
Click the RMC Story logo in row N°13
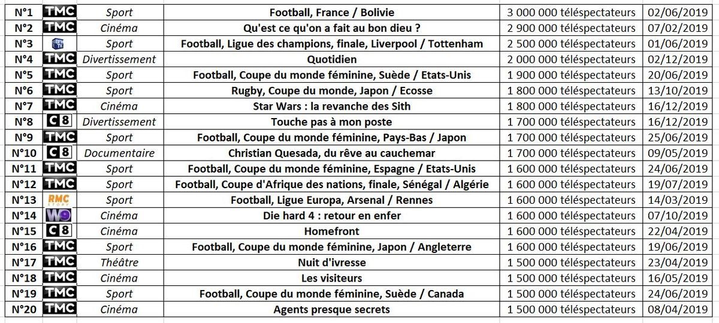point(60,200)
